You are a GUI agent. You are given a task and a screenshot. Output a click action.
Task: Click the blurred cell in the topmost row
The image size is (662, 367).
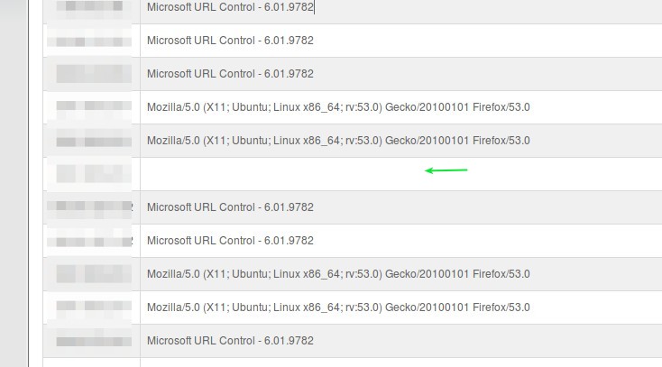[92, 8]
